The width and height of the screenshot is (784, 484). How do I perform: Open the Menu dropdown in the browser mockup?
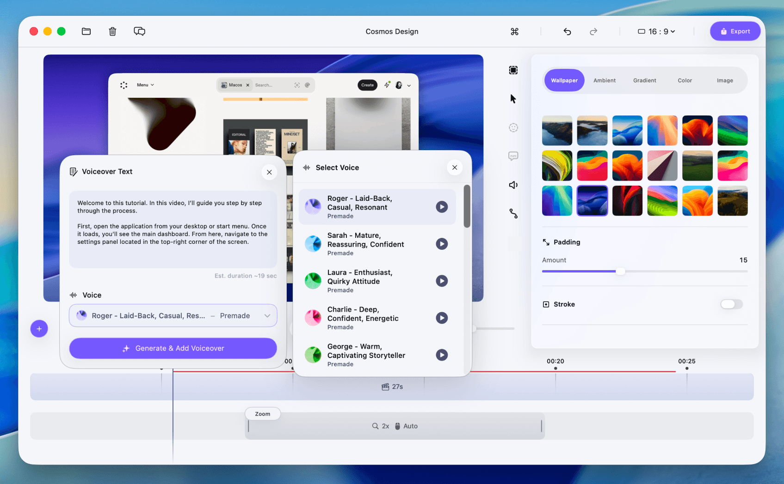pyautogui.click(x=145, y=85)
